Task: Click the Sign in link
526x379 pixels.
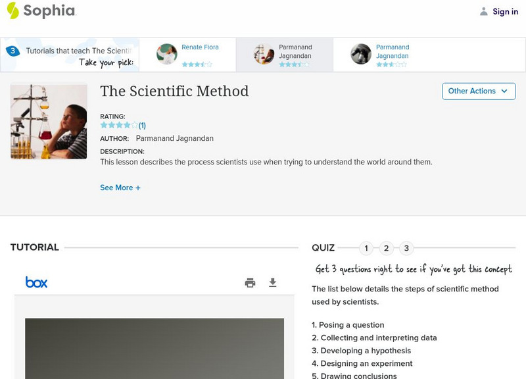Action: click(505, 11)
